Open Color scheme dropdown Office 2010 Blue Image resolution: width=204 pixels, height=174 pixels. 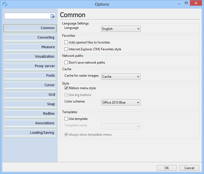(121, 102)
